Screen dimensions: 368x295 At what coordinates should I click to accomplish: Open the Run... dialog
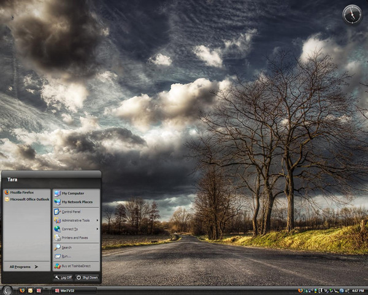[x=76, y=256]
